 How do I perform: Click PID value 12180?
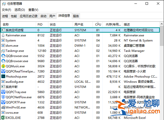tap(42, 51)
